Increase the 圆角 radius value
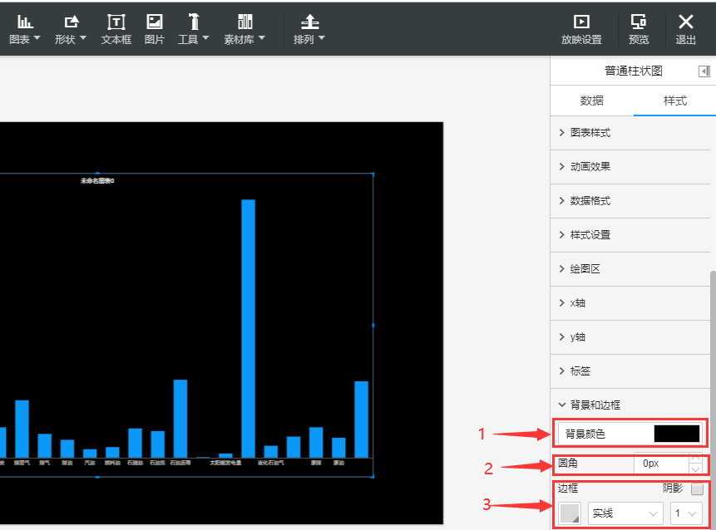 (x=695, y=458)
